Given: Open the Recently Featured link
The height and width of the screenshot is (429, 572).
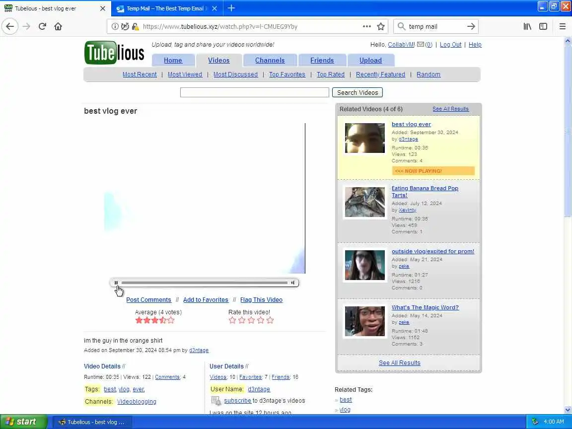Looking at the screenshot, I should [380, 74].
